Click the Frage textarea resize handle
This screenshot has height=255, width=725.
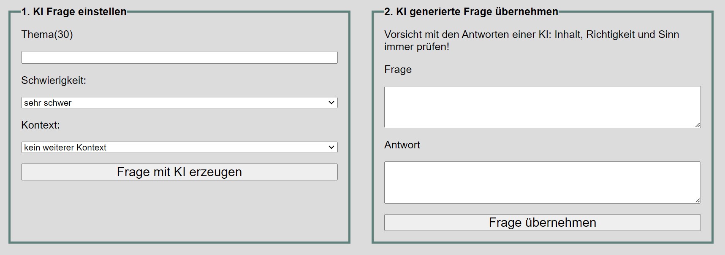pyautogui.click(x=698, y=125)
